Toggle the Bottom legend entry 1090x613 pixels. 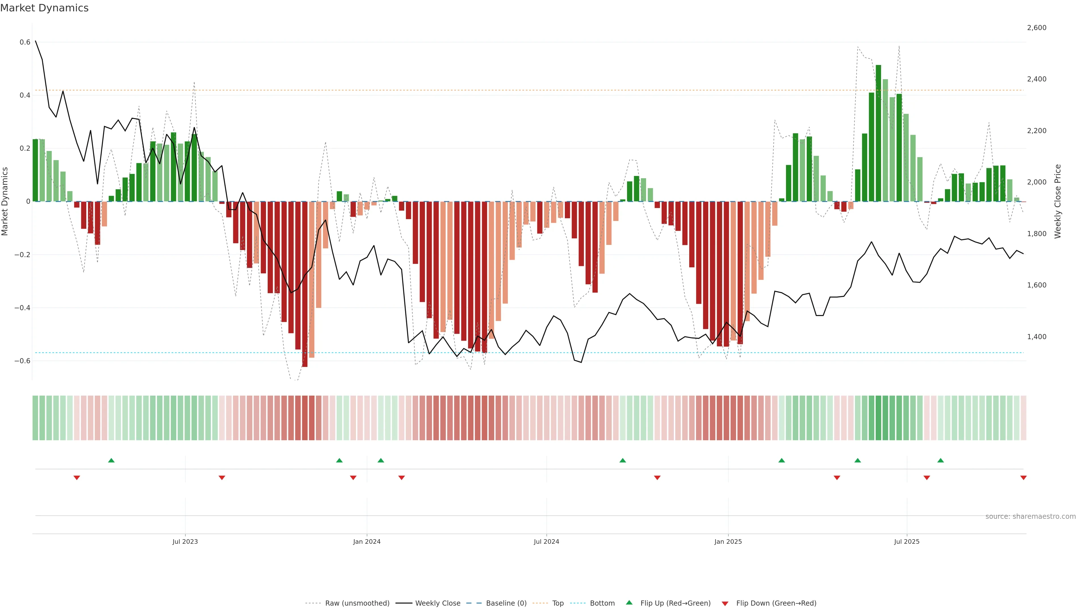click(602, 603)
